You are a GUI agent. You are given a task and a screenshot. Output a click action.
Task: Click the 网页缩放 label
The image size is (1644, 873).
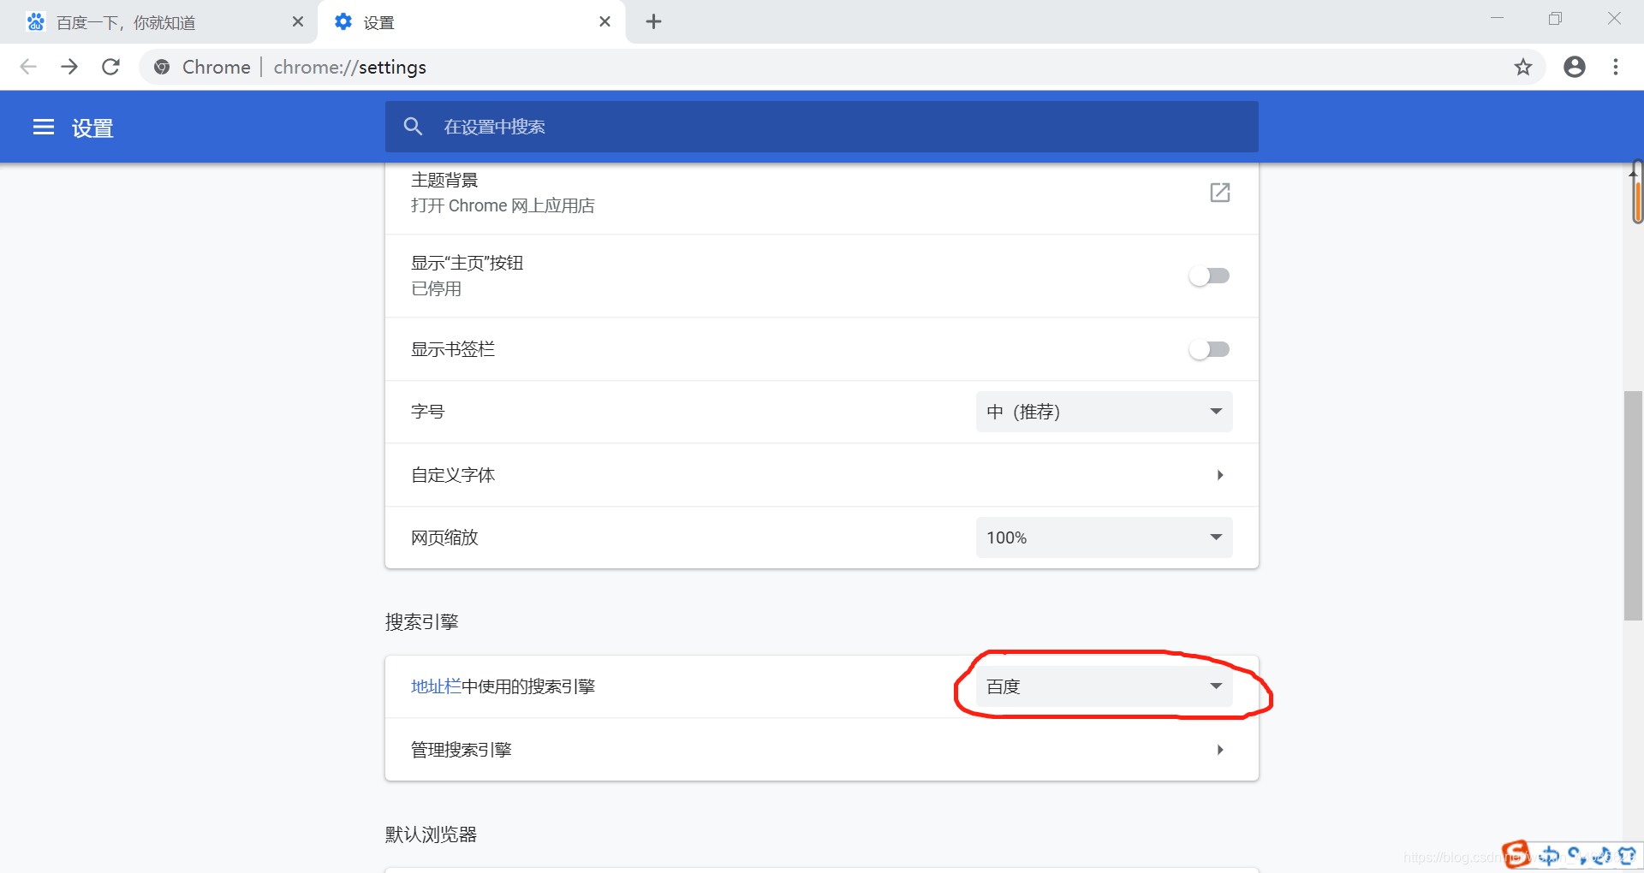tap(444, 537)
